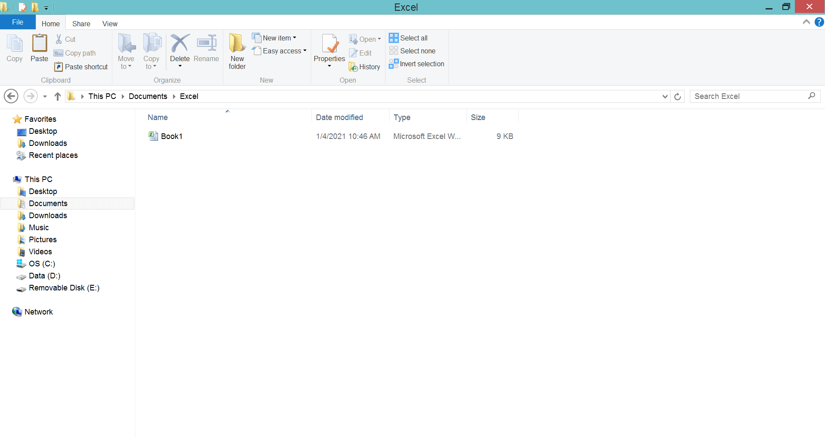Click the quick access New folder icon
825x438 pixels.
[x=35, y=7]
